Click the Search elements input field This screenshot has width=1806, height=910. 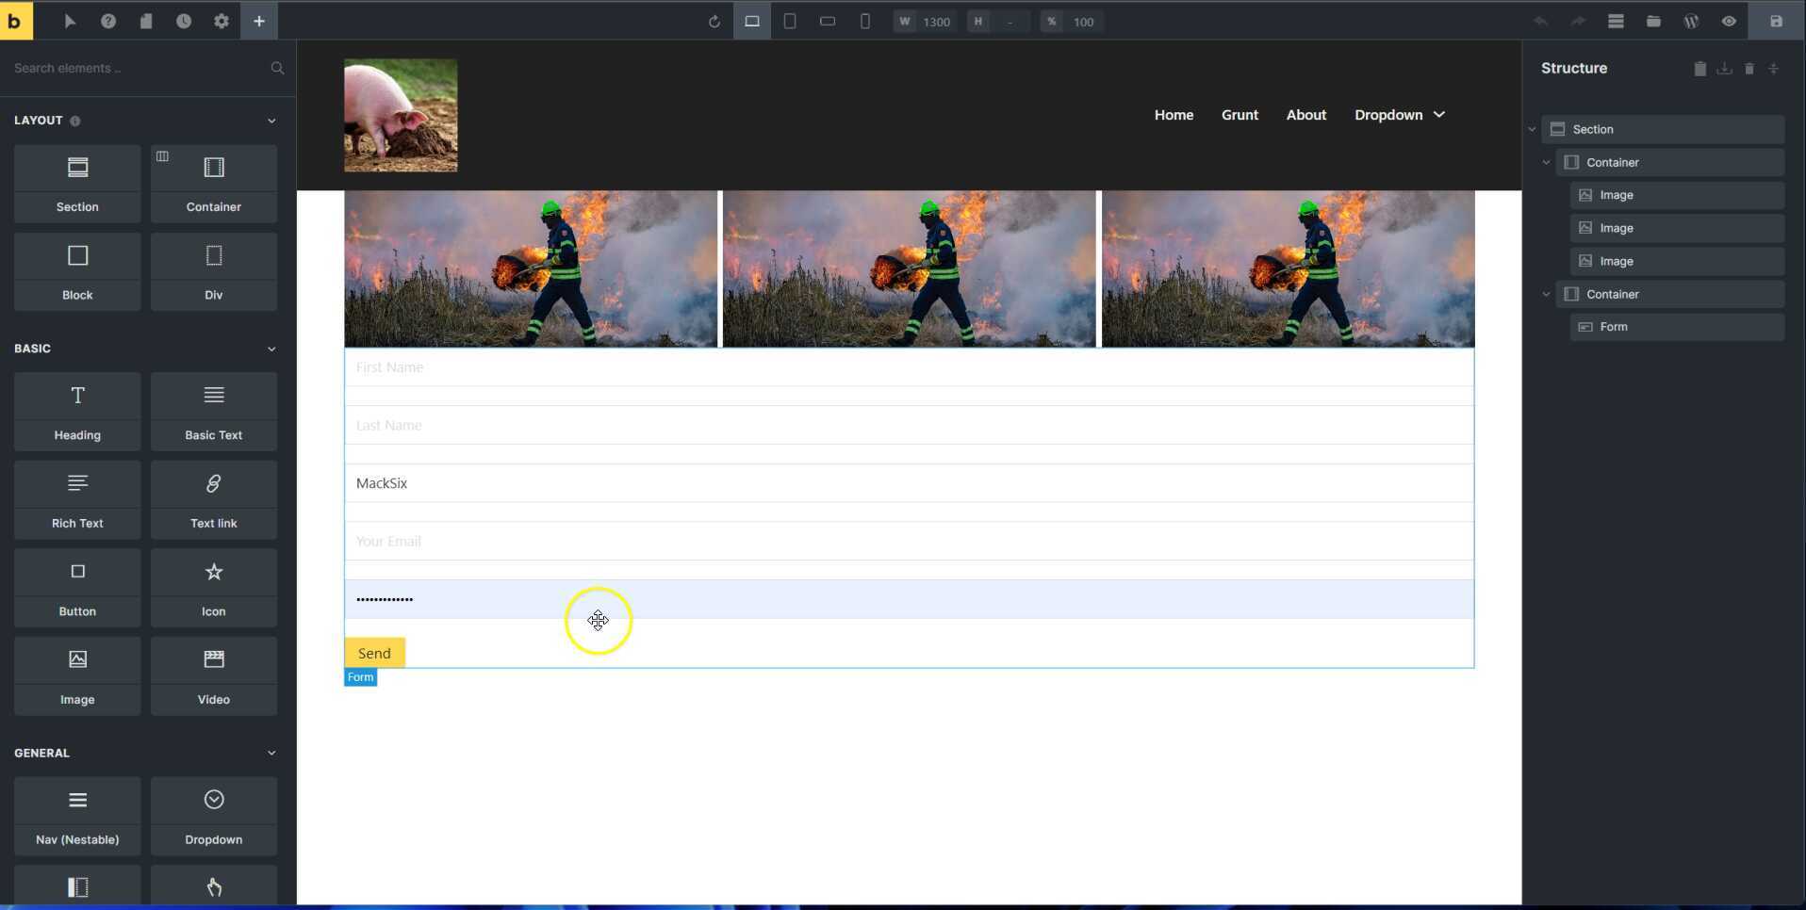click(137, 68)
